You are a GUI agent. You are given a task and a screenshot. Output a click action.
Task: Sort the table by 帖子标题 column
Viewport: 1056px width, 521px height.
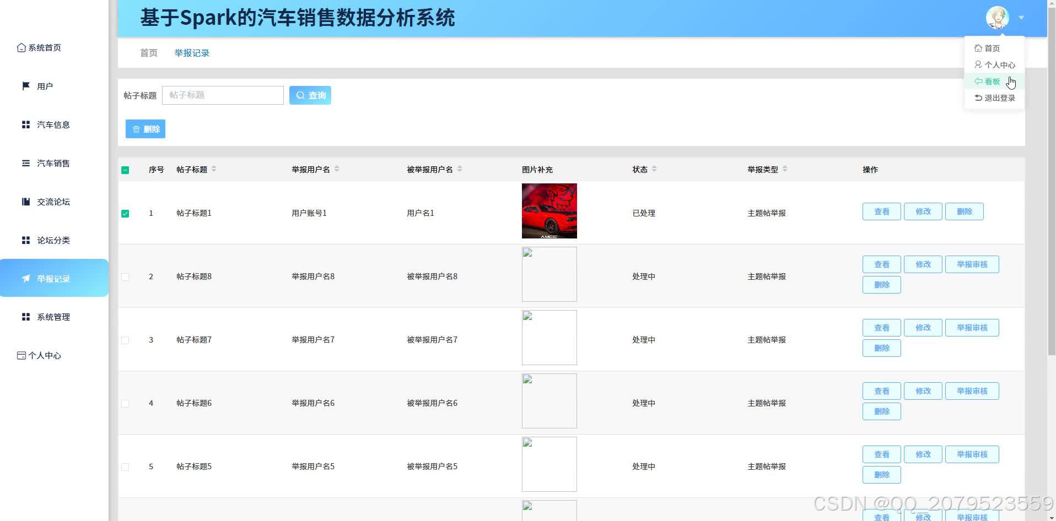point(214,169)
